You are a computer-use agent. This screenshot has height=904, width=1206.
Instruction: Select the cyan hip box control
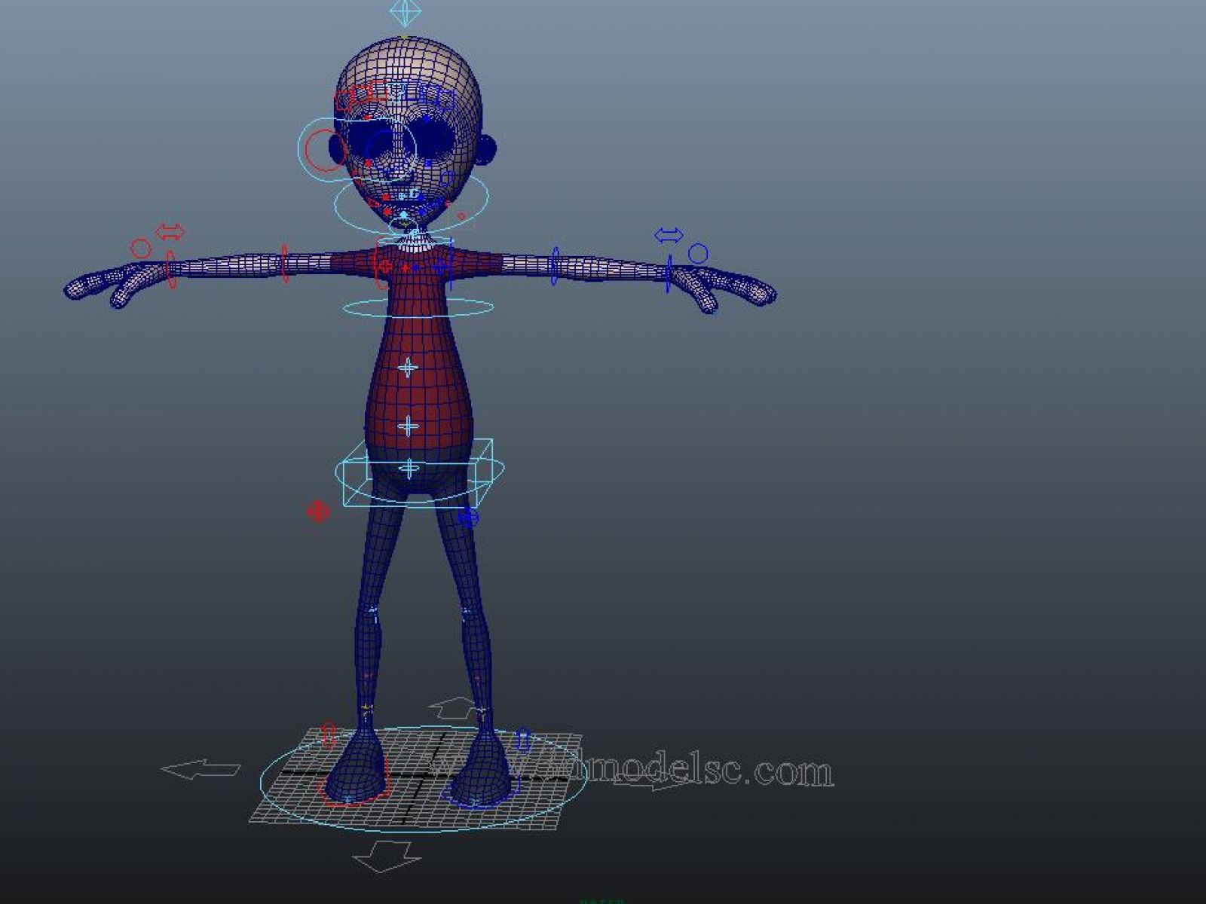pyautogui.click(x=418, y=473)
